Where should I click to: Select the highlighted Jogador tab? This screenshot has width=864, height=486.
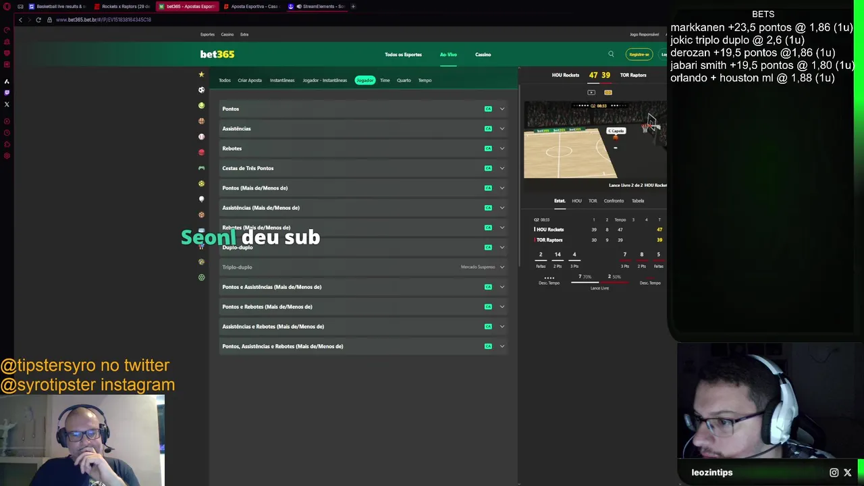tap(365, 80)
